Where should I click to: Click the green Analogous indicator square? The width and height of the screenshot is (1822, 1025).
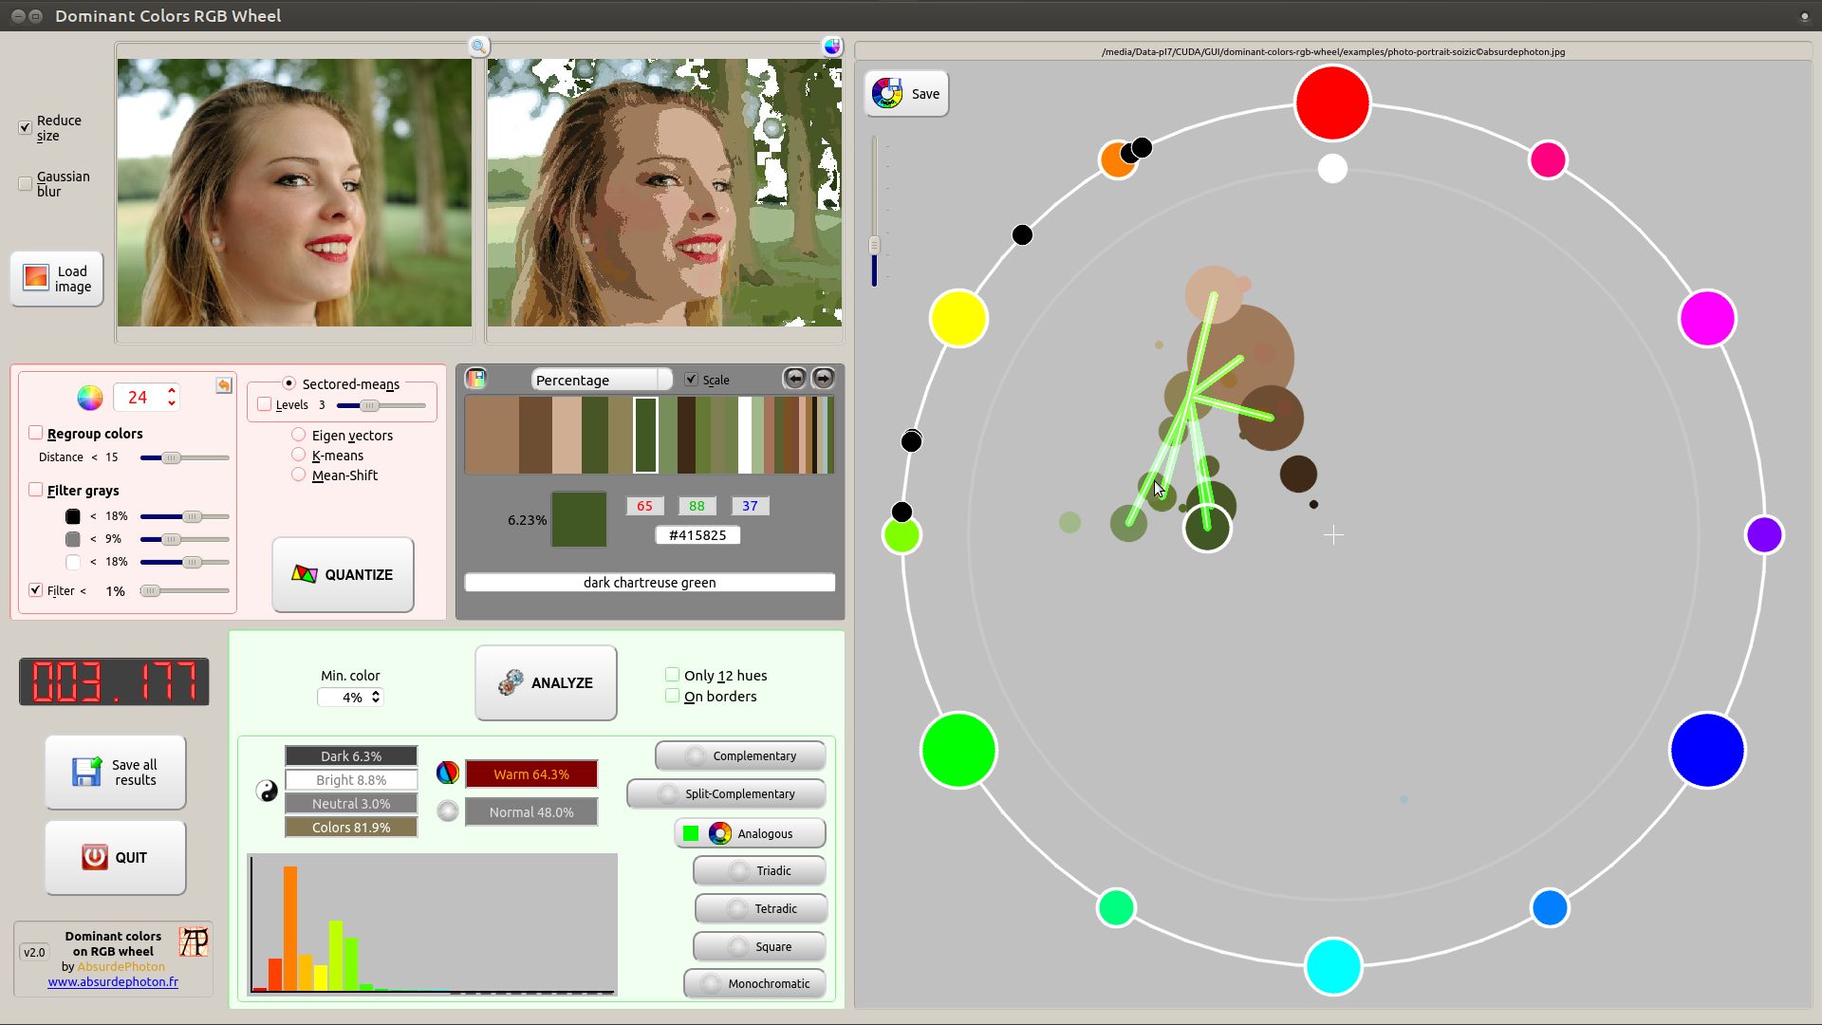click(x=691, y=833)
